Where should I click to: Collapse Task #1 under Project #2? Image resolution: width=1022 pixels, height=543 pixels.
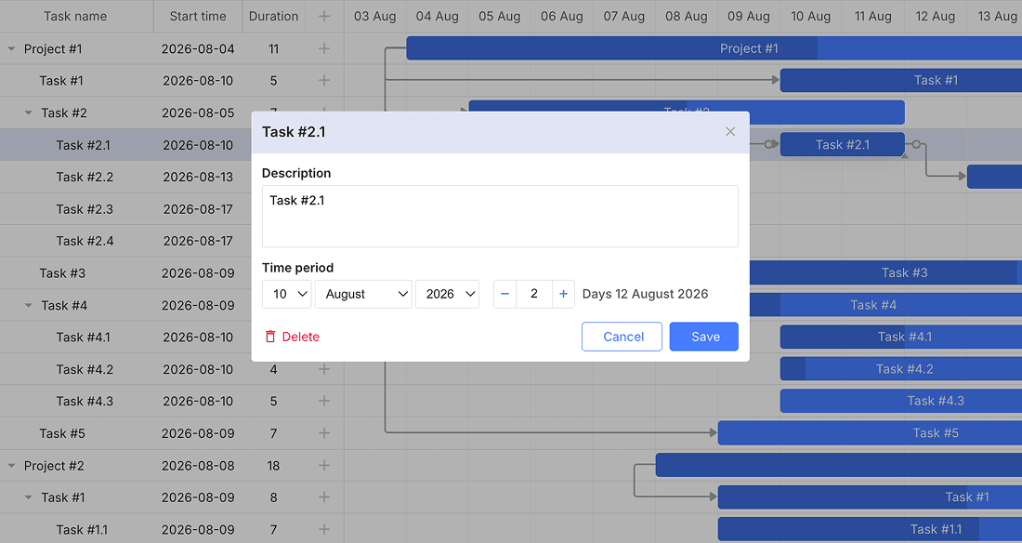(x=28, y=497)
